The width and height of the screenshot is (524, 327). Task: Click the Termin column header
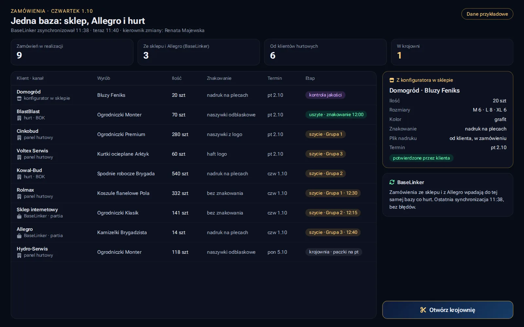pyautogui.click(x=275, y=78)
